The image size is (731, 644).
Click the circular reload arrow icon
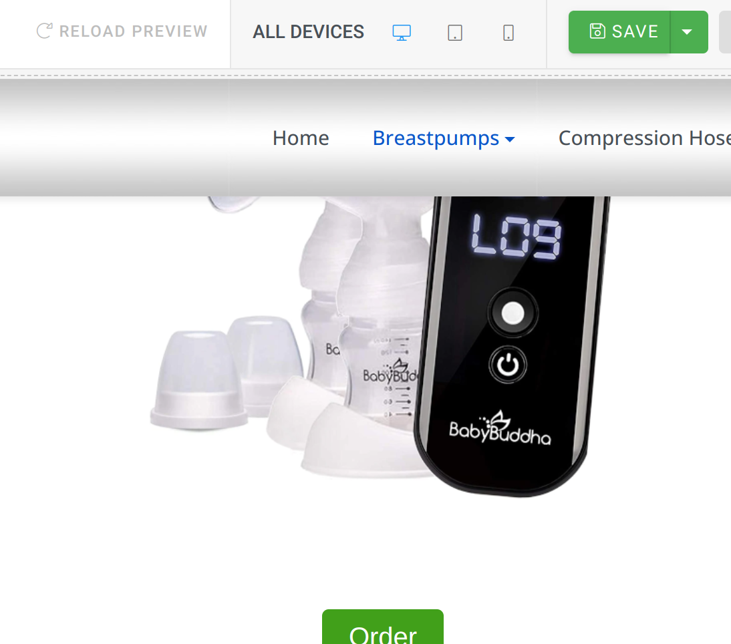[44, 31]
